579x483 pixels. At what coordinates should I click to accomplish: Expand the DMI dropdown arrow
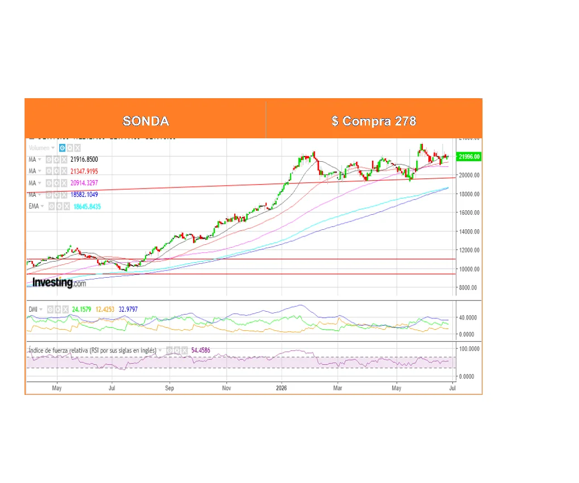tap(41, 310)
